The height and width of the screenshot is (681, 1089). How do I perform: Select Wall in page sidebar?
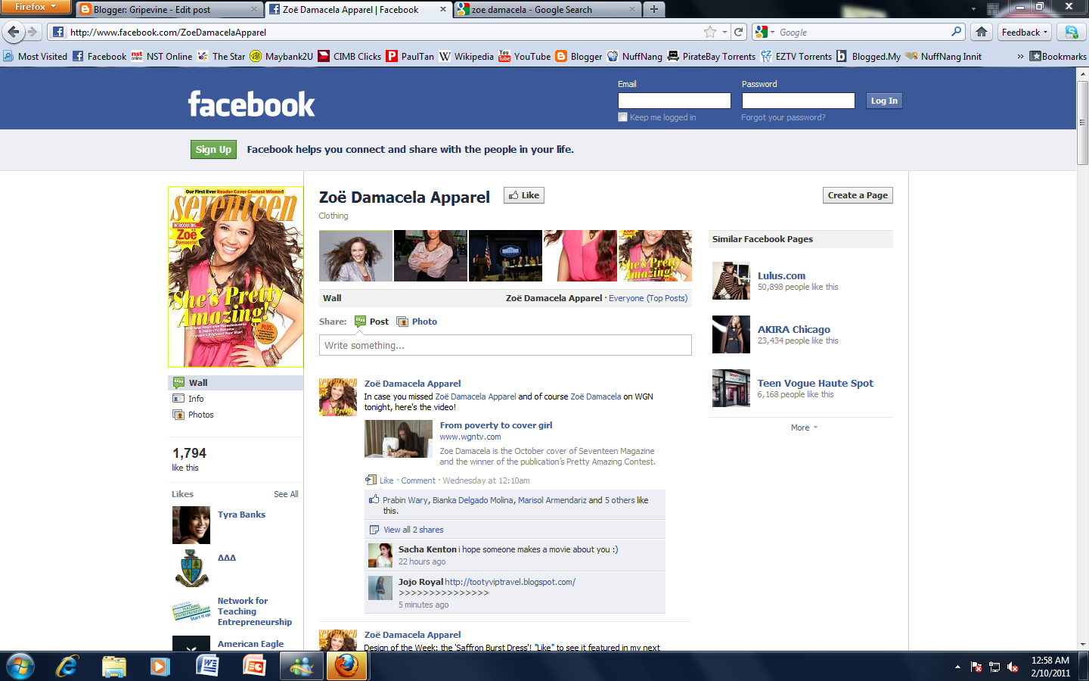point(235,383)
